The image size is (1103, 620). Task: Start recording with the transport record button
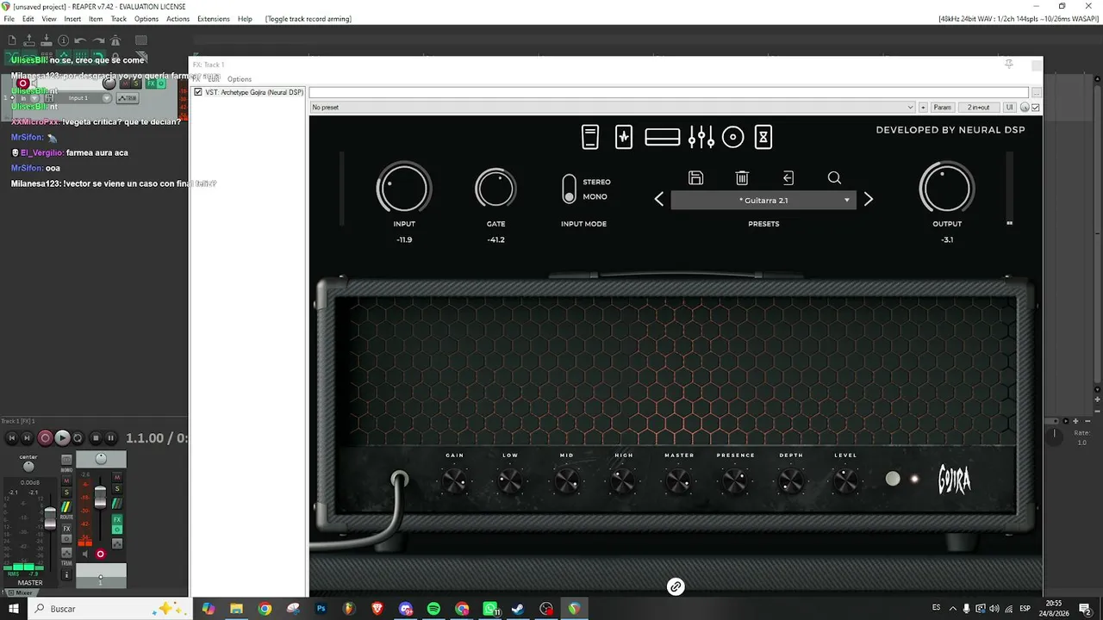click(46, 438)
